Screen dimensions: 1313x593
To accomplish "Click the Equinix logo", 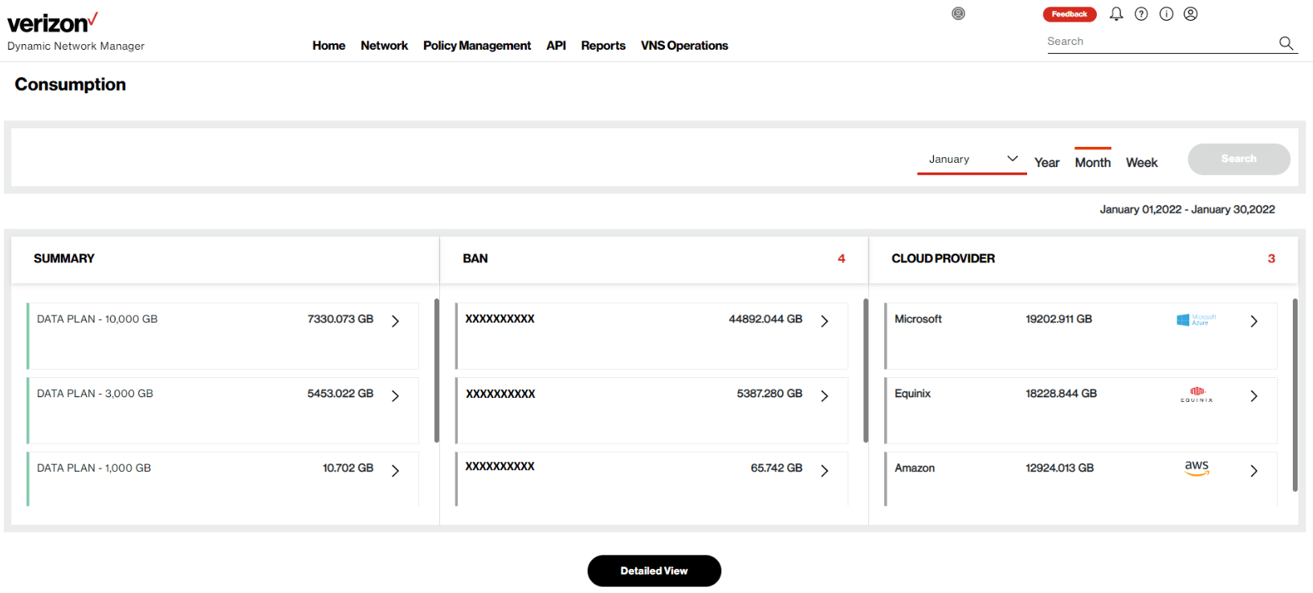I will pos(1197,394).
